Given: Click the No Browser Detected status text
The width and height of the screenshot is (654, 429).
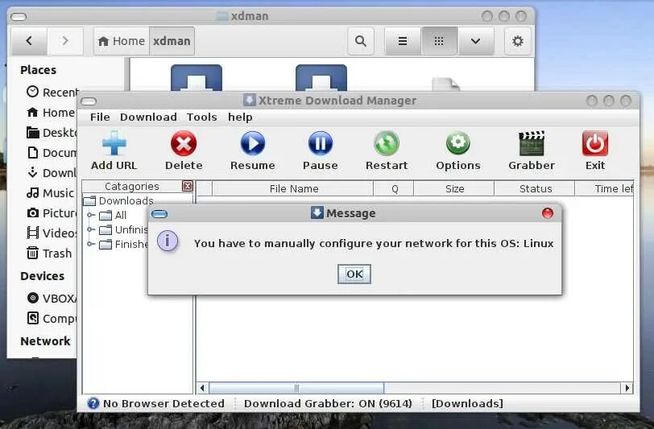Looking at the screenshot, I should pos(163,403).
